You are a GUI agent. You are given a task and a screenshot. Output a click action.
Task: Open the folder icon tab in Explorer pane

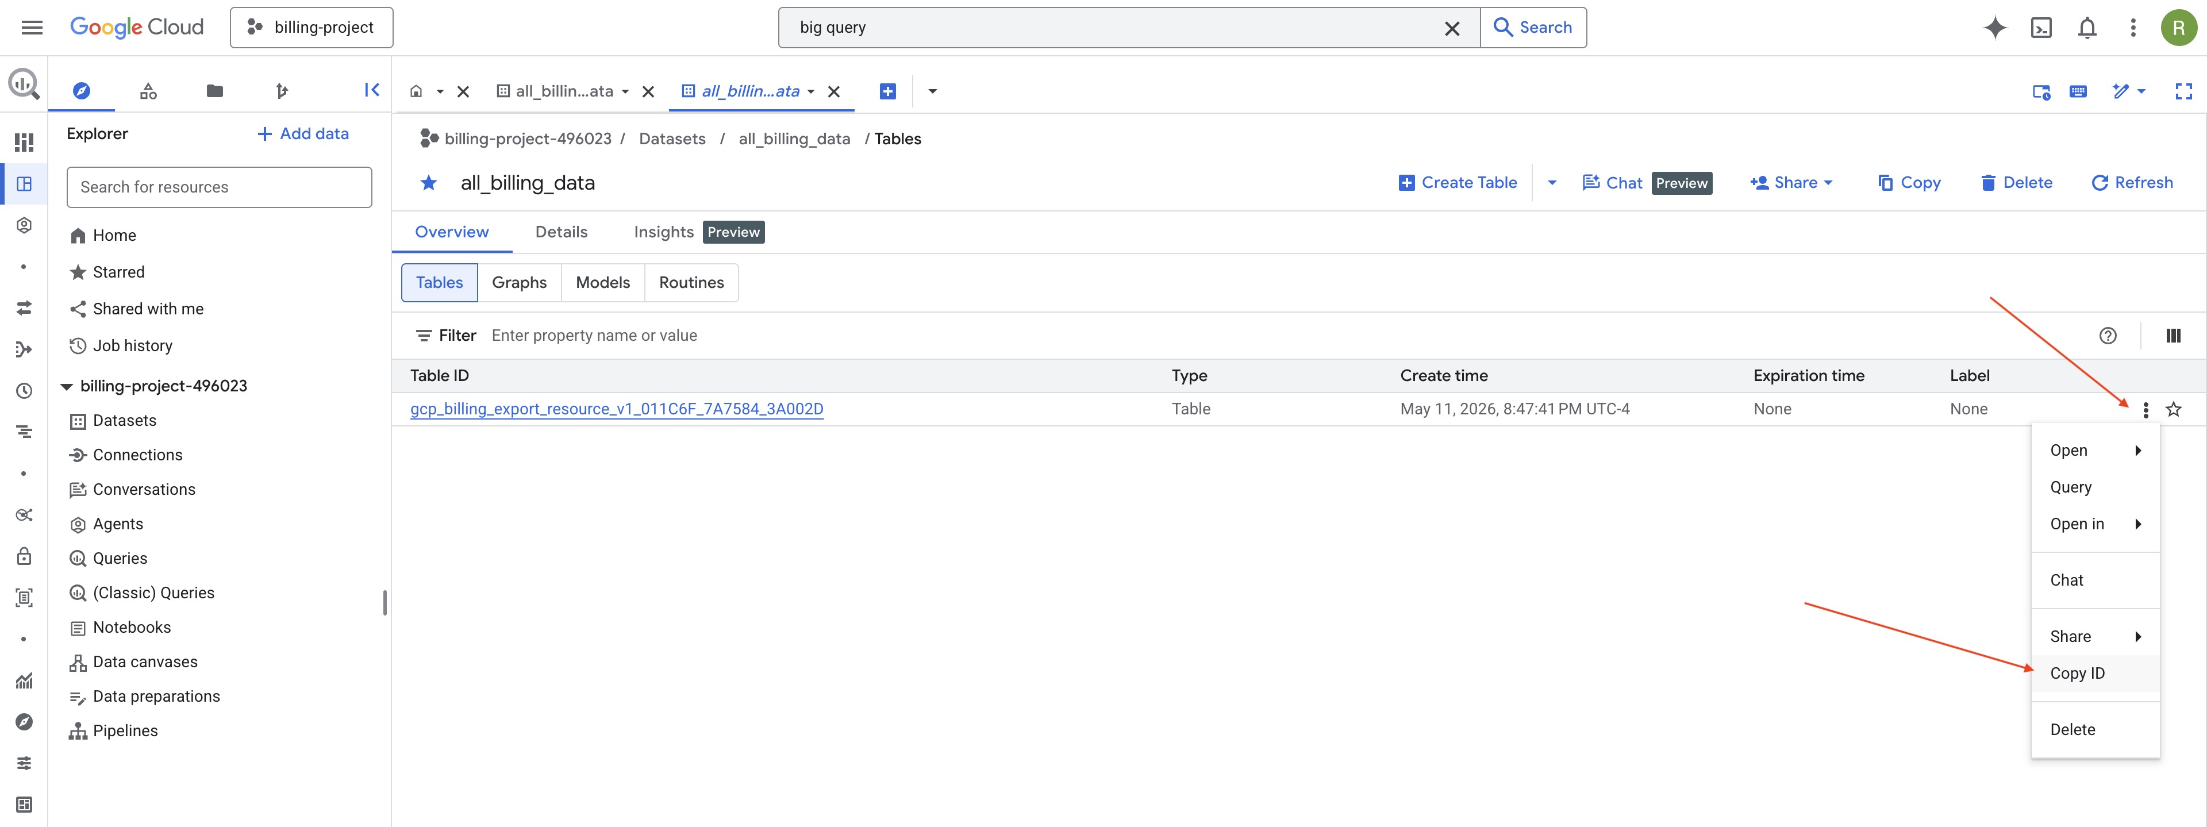[x=215, y=90]
